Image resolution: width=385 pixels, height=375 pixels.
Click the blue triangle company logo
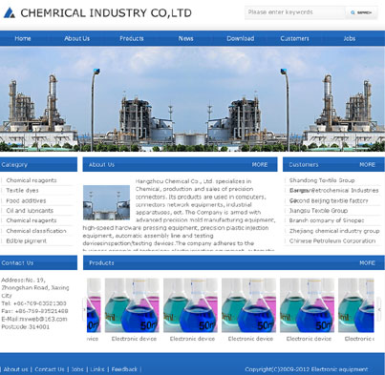(10, 13)
